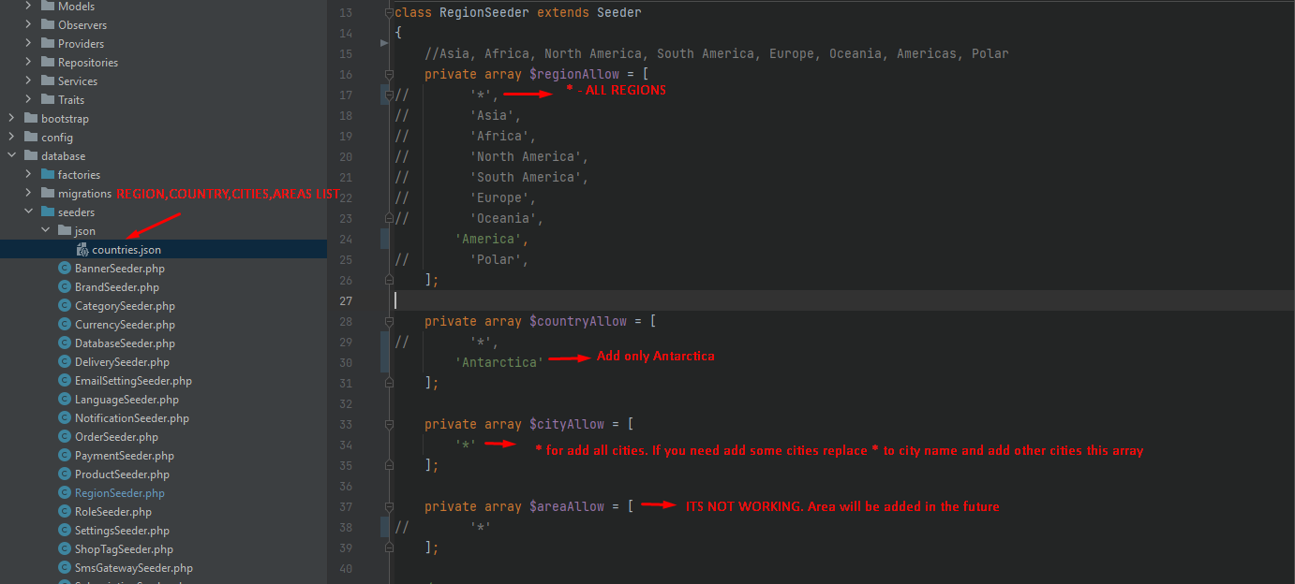
Task: Click the PHP class icon beside RegionSeeder.php
Action: pos(65,493)
